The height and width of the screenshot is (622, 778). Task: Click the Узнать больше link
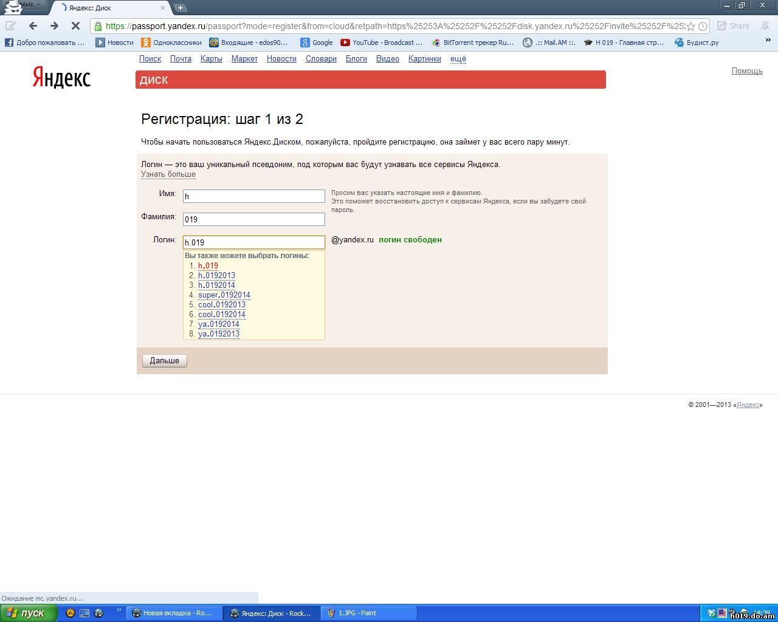tap(168, 174)
